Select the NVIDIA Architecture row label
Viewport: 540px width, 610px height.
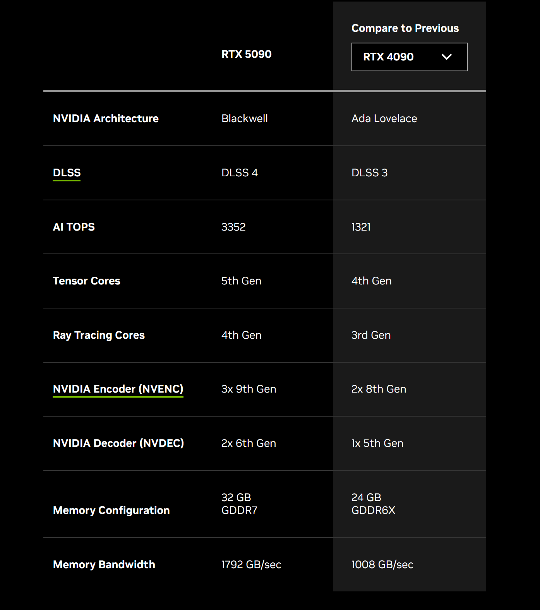coord(106,119)
